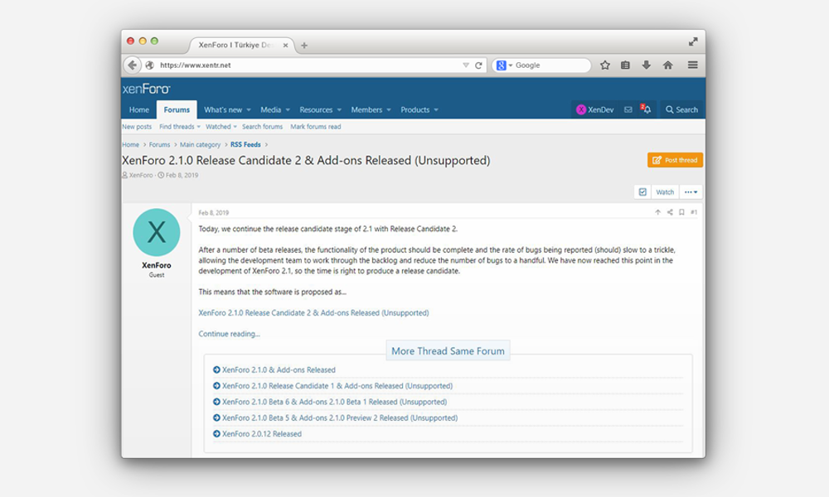Click the Search forums link

262,127
